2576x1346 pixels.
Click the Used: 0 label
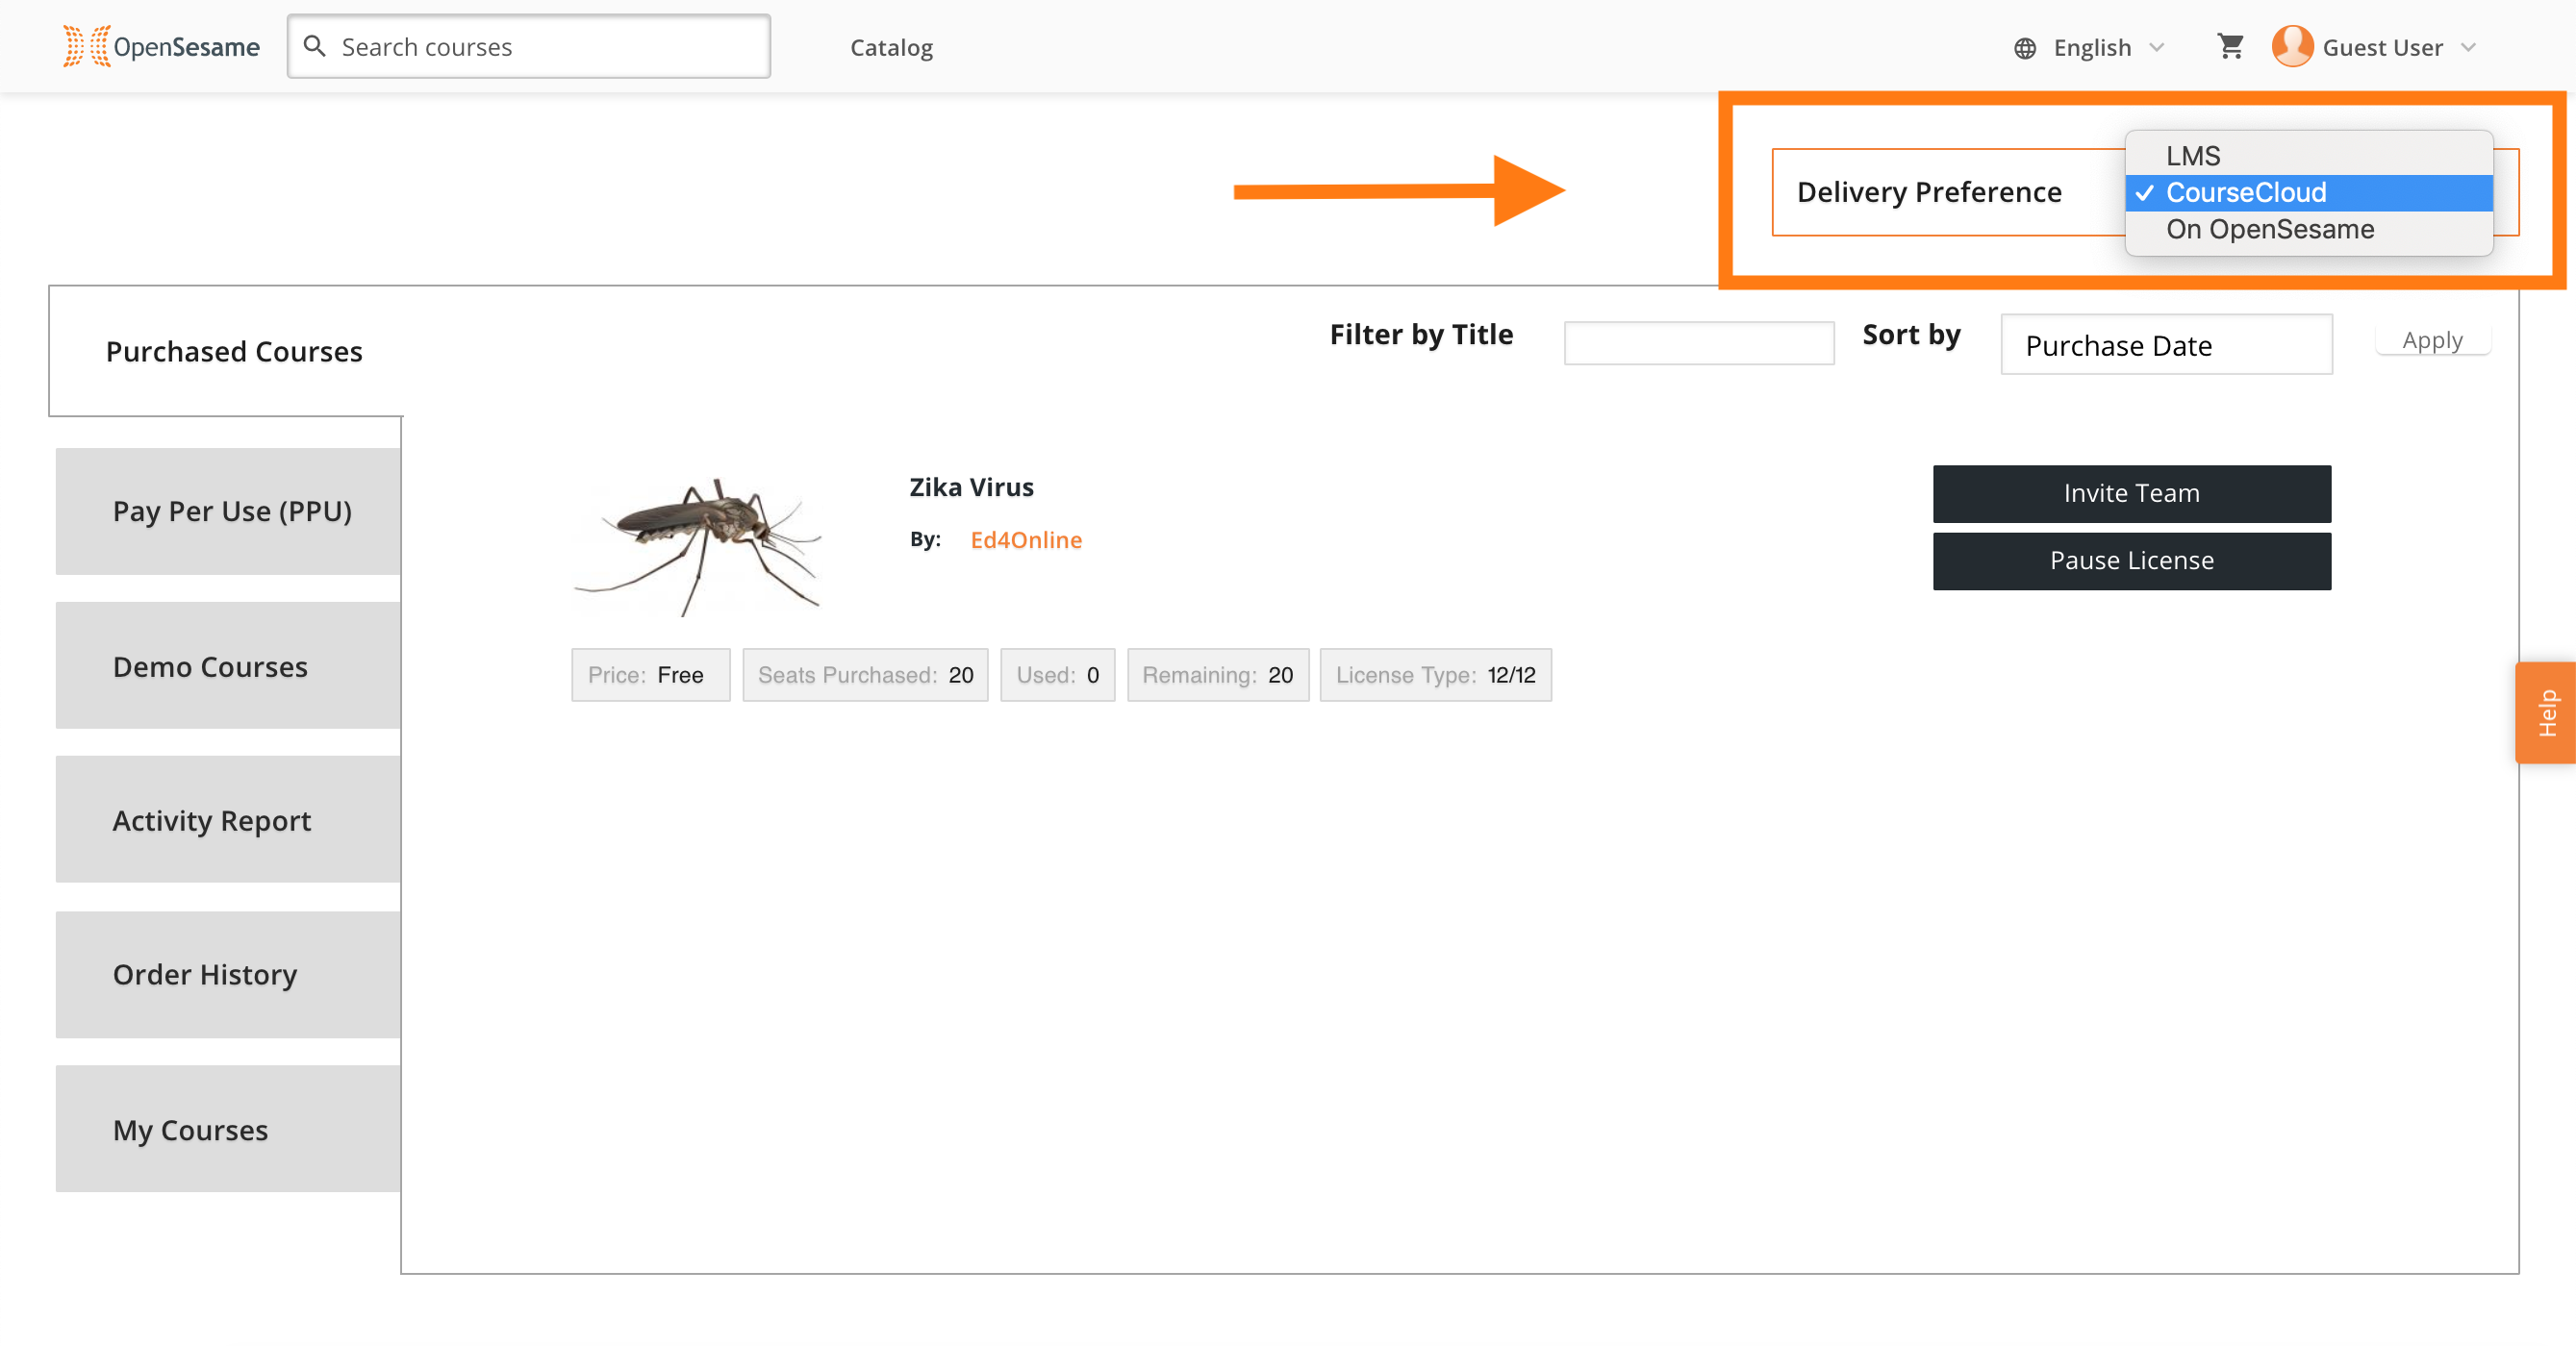1057,675
